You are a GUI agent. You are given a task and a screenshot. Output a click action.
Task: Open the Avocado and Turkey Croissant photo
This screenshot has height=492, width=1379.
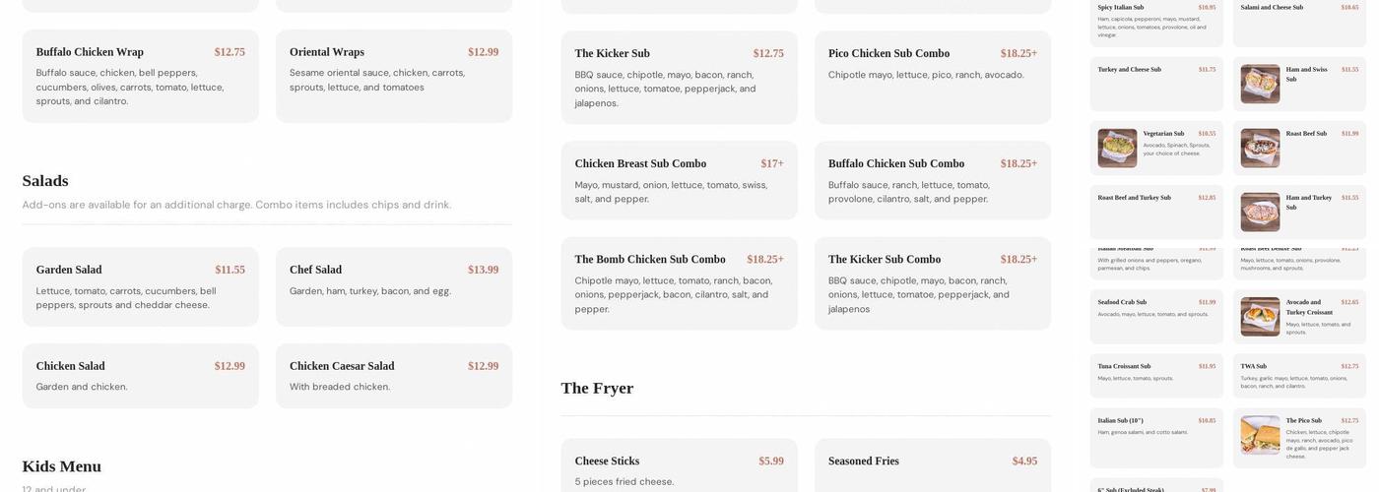[1260, 317]
